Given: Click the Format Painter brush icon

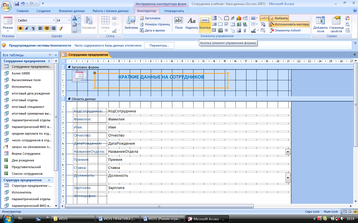Looking at the screenshot, I should tap(60, 28).
